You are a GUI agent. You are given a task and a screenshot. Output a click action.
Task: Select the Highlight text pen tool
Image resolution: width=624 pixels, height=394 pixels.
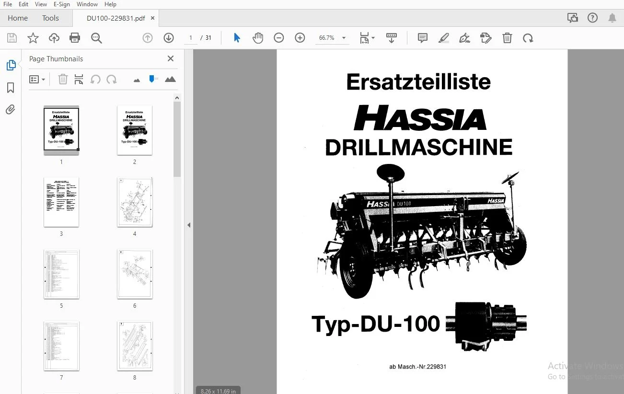click(444, 38)
